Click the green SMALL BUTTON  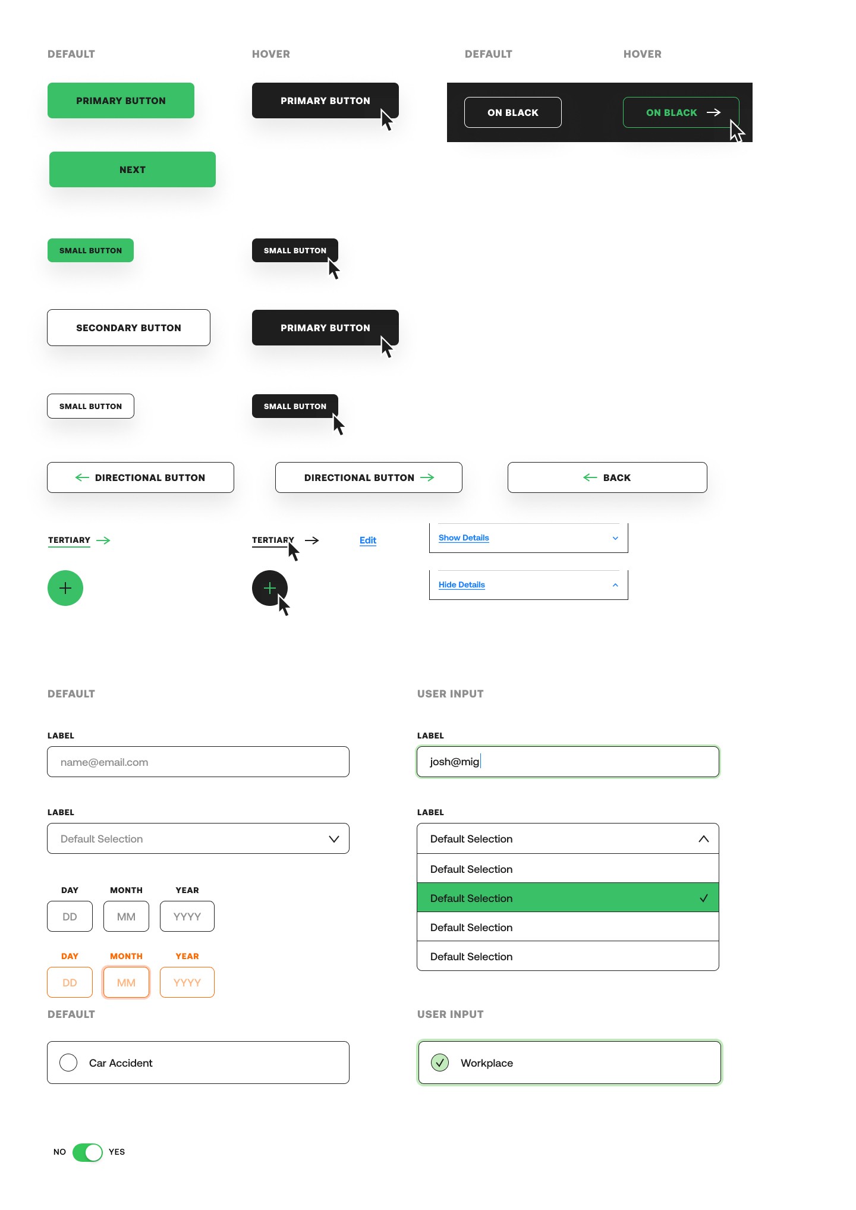click(90, 250)
